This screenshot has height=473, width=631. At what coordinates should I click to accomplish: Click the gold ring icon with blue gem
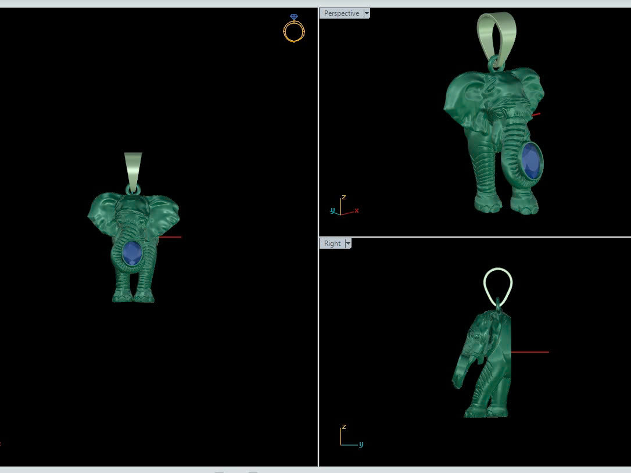click(x=294, y=29)
